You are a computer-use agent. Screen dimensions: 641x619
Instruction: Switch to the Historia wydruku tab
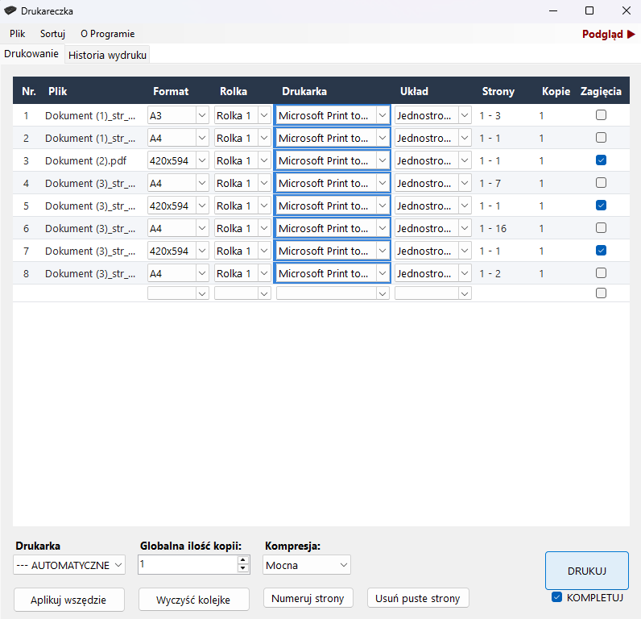click(107, 55)
